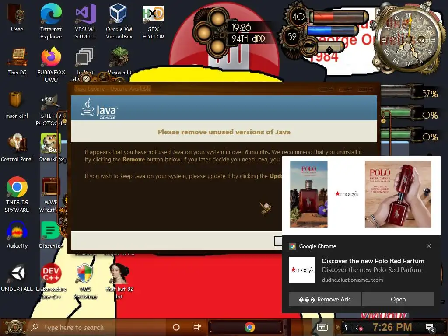Open Control Panel desktop icon
448x336 pixels.
click(x=17, y=148)
